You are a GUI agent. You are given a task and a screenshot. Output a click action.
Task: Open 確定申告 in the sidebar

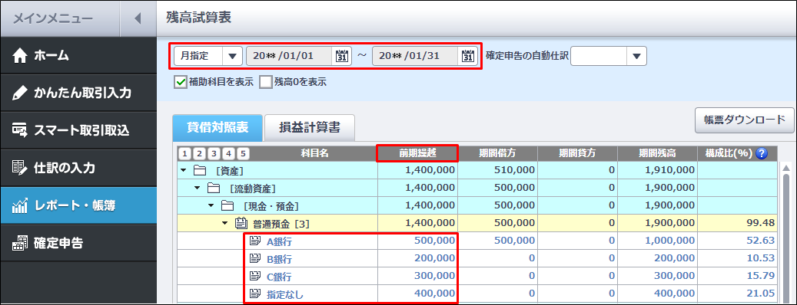78,243
